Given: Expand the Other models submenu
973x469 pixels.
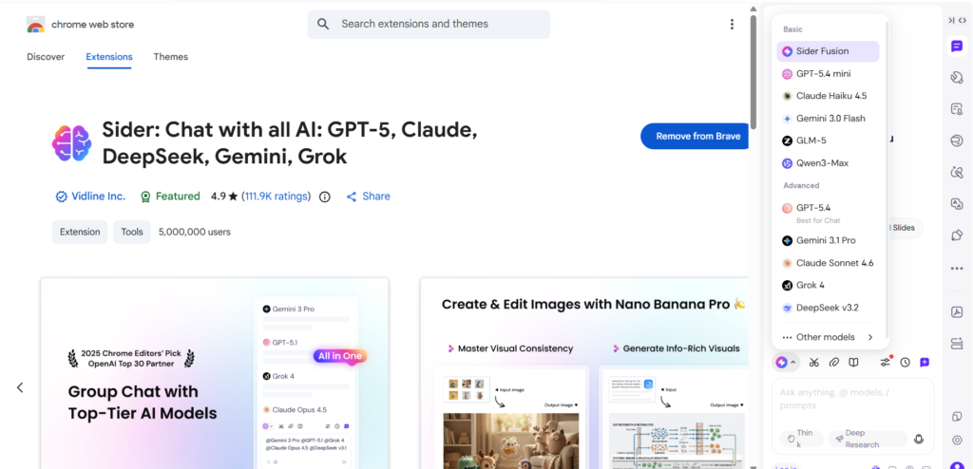Looking at the screenshot, I should click(829, 337).
